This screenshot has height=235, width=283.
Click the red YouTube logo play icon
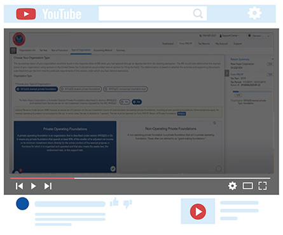tap(26, 14)
